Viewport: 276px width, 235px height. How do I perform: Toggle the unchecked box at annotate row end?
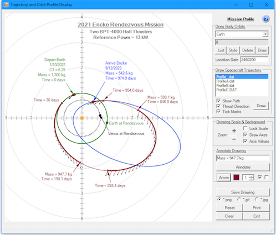[x=267, y=177]
